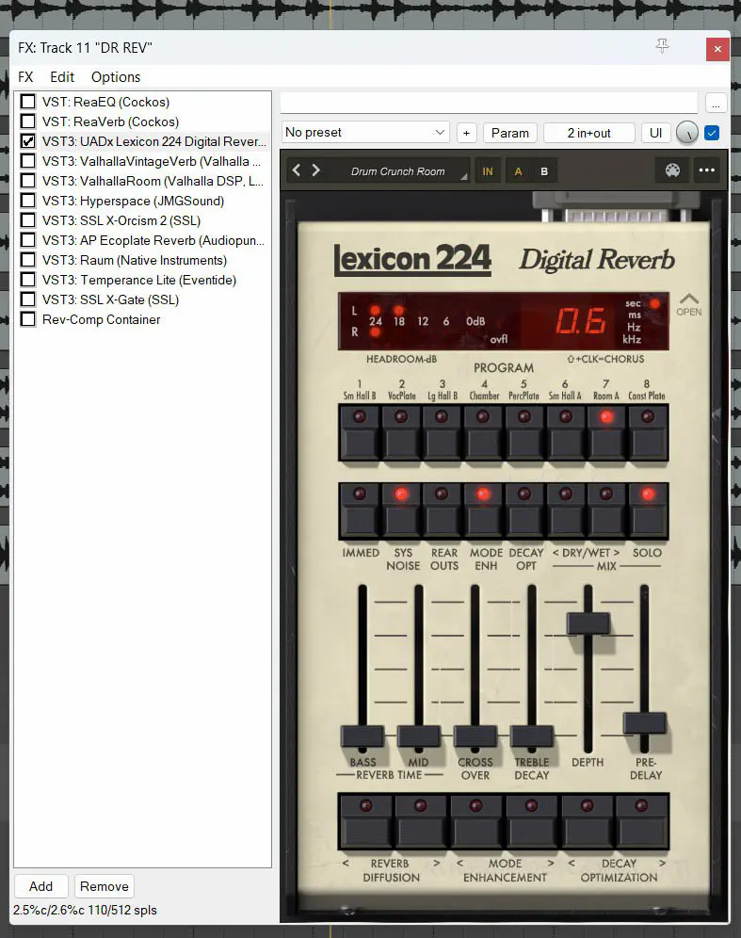This screenshot has height=938, width=741.
Task: Pin the FX window with pushpin icon
Action: [x=662, y=47]
